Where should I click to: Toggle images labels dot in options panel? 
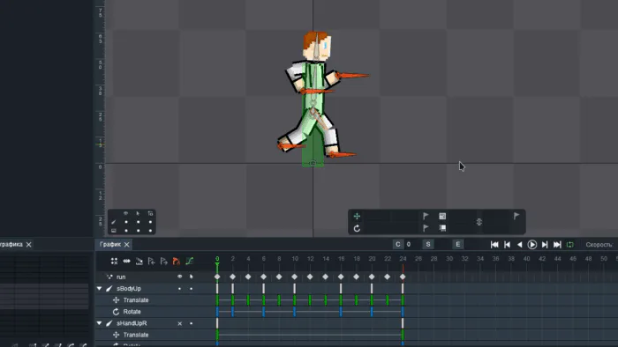pyautogui.click(x=151, y=231)
